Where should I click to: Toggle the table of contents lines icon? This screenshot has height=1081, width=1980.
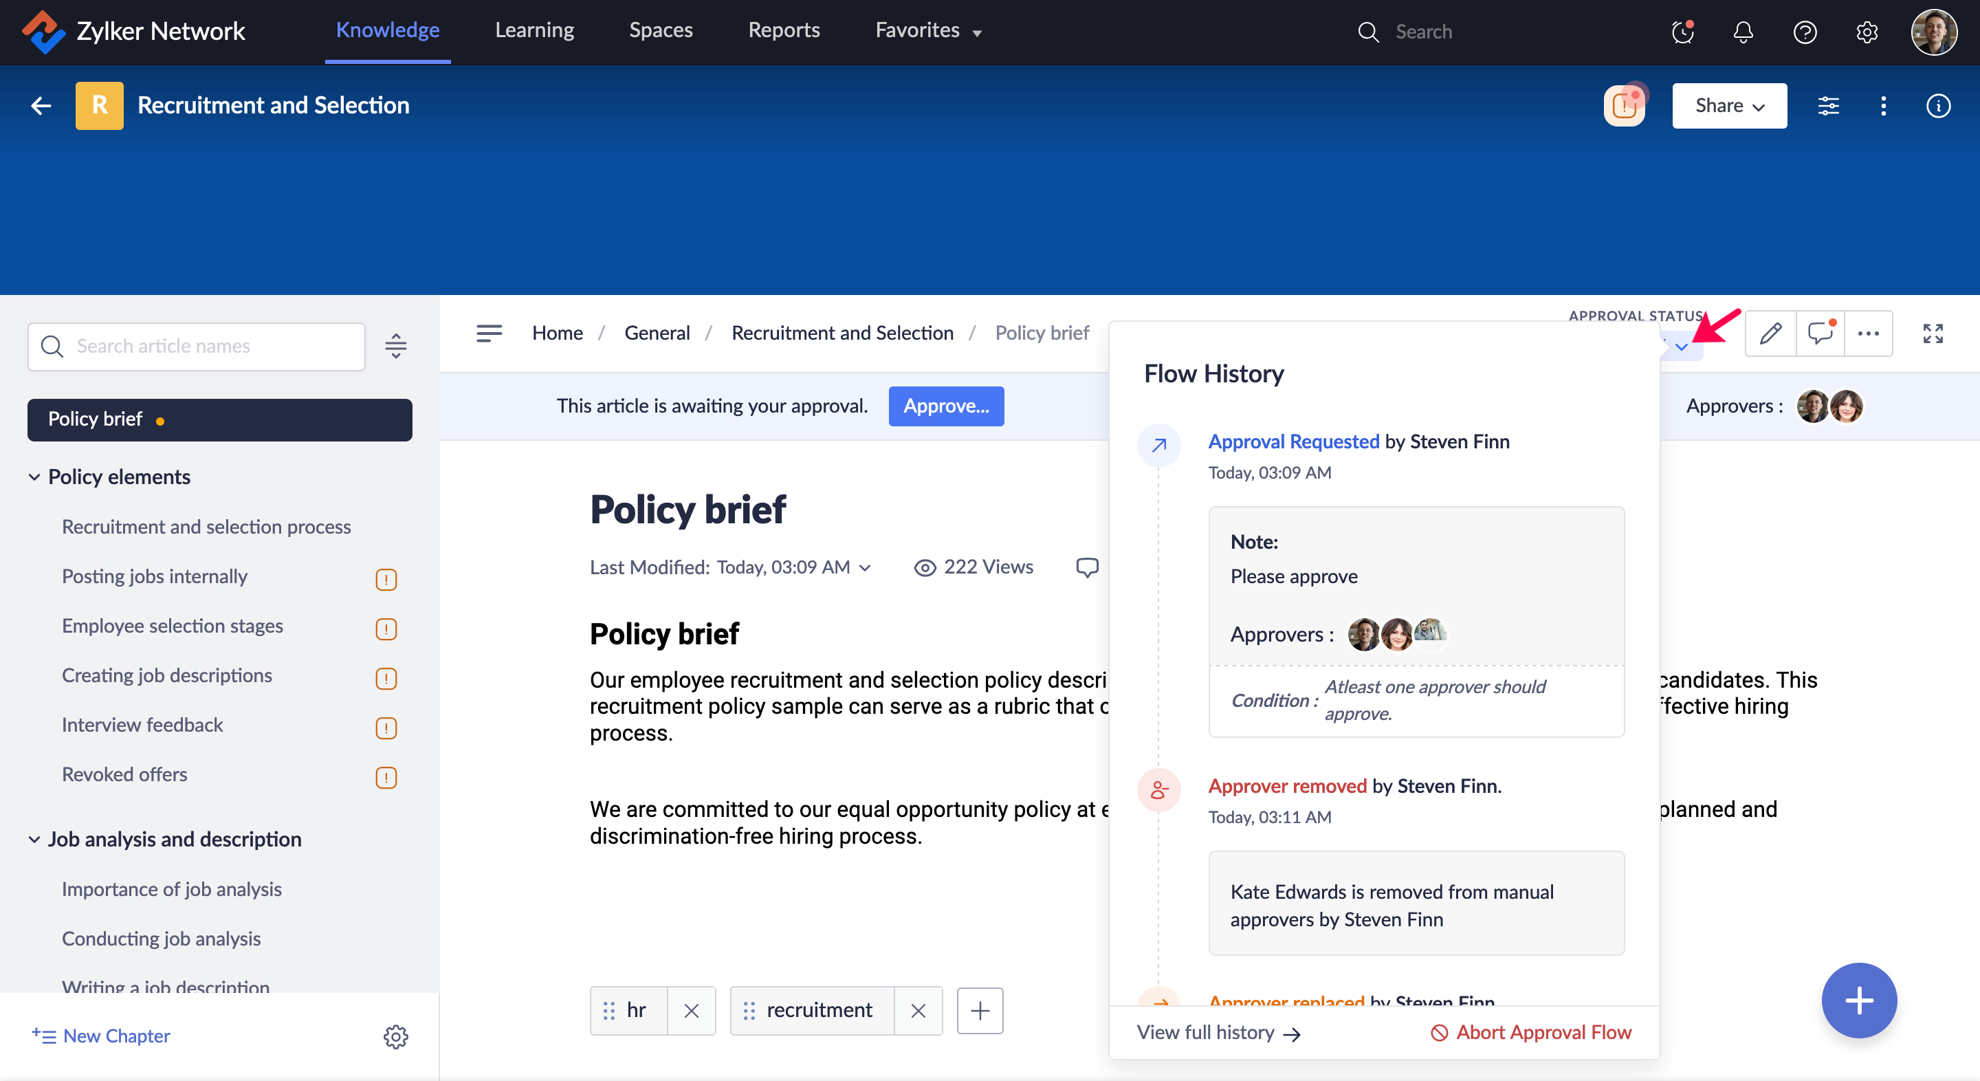pyautogui.click(x=489, y=333)
